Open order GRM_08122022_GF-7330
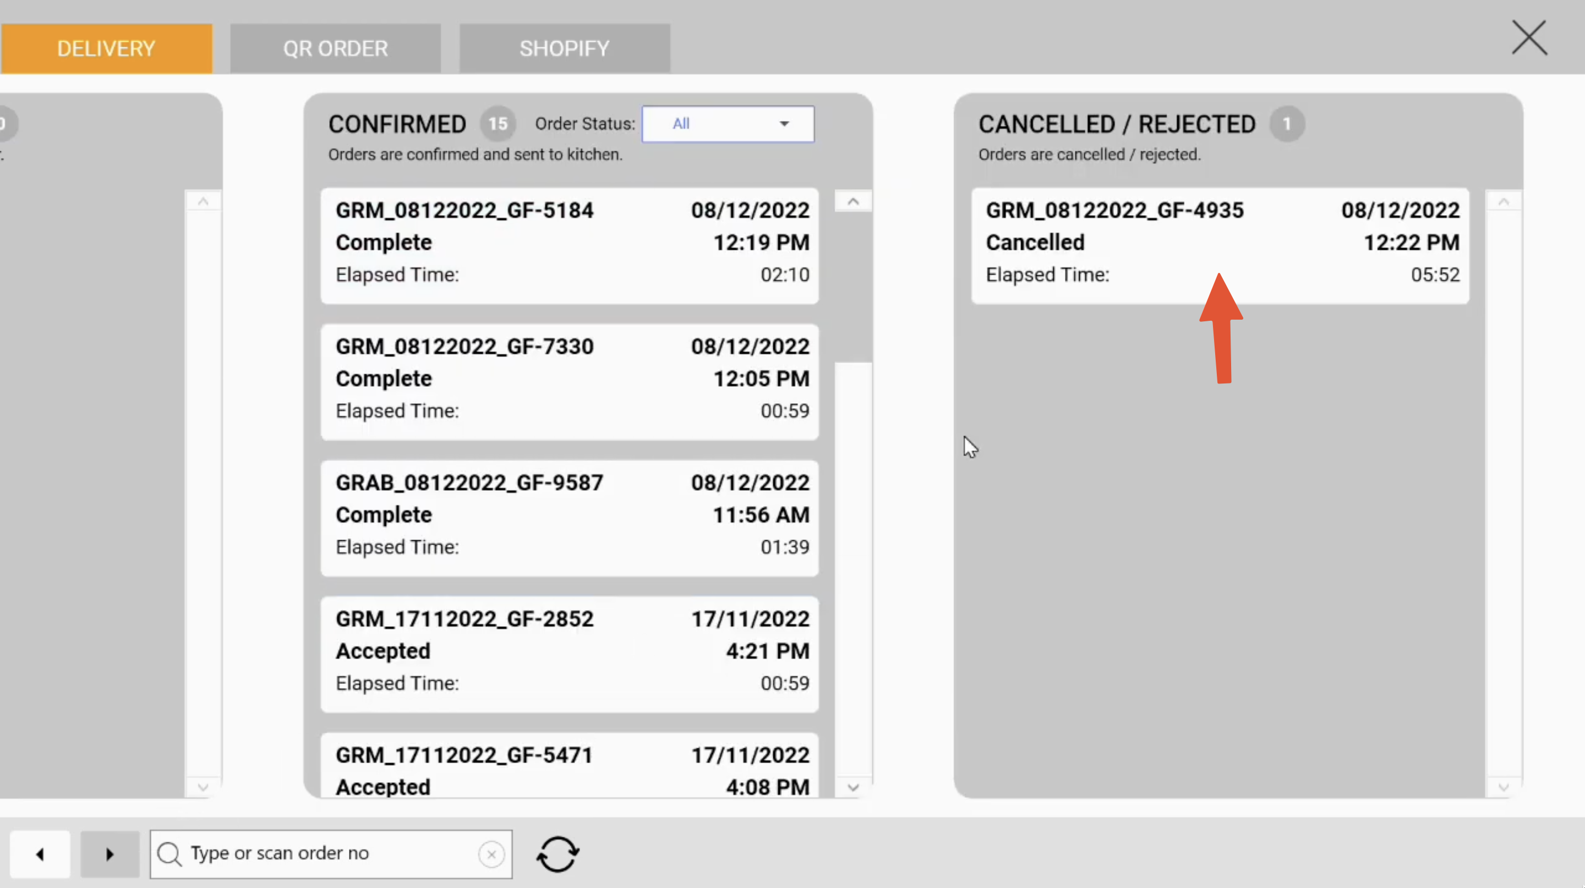Viewport: 1585px width, 888px height. 570,382
